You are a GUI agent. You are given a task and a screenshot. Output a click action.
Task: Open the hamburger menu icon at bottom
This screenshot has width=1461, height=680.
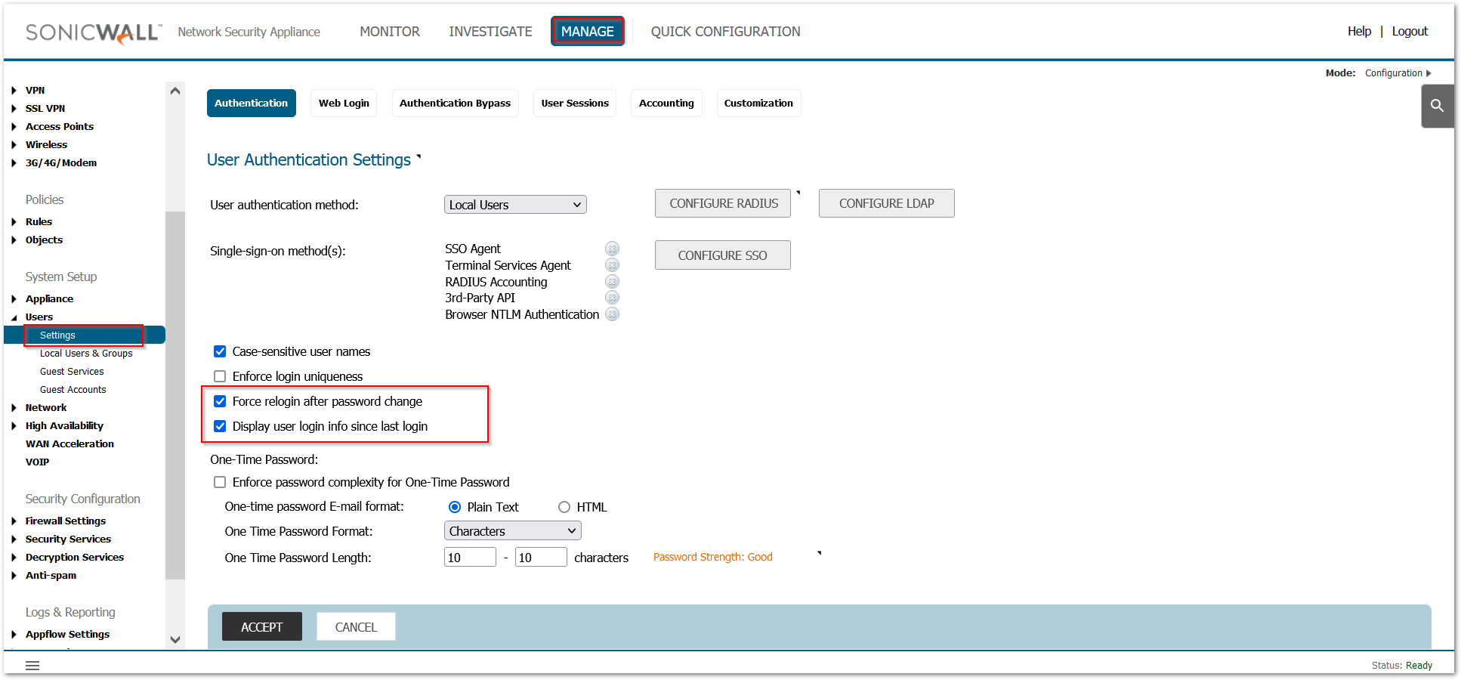(32, 666)
